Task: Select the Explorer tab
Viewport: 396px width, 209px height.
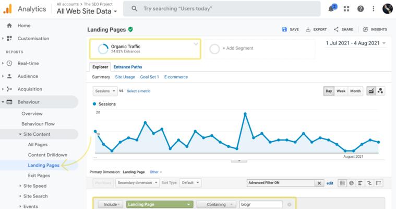Action: pos(100,67)
